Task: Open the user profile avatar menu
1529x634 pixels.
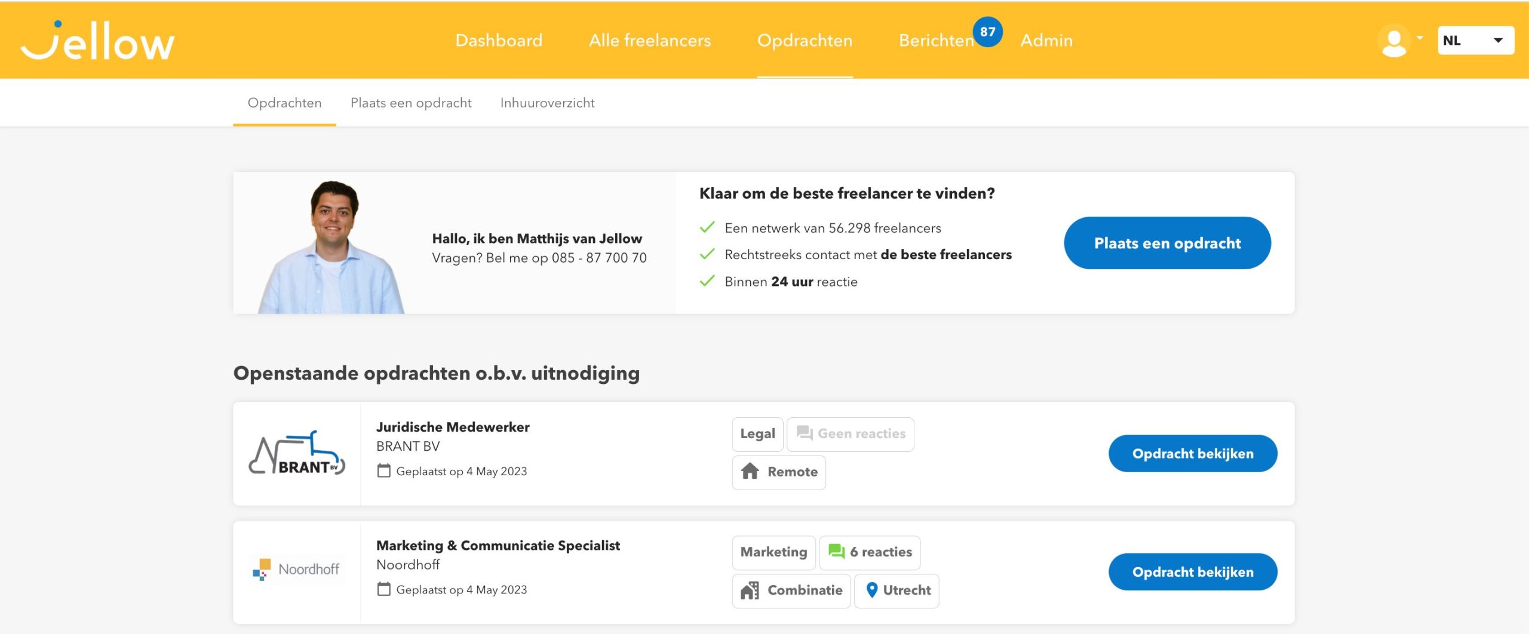Action: (1393, 41)
